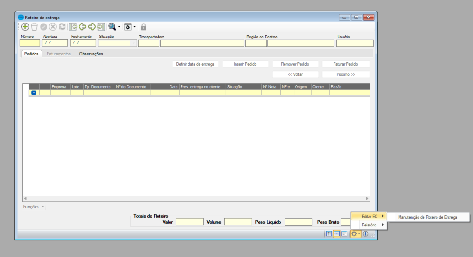
Task: Open the Situação combo box
Action: [134, 43]
